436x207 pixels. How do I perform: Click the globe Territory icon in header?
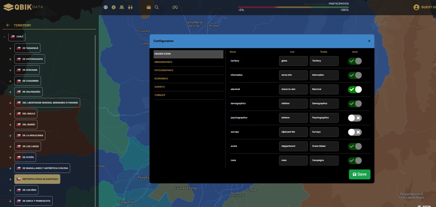(x=106, y=7)
